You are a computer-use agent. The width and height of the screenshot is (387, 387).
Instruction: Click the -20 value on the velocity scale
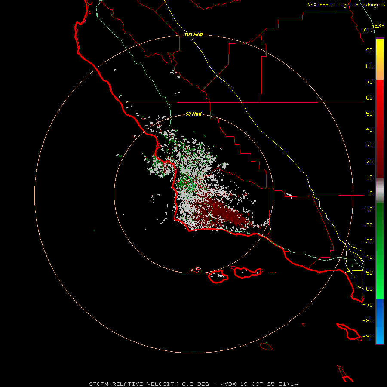tap(368, 225)
